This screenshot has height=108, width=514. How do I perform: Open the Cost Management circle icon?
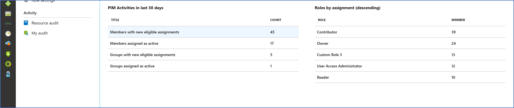8,64
